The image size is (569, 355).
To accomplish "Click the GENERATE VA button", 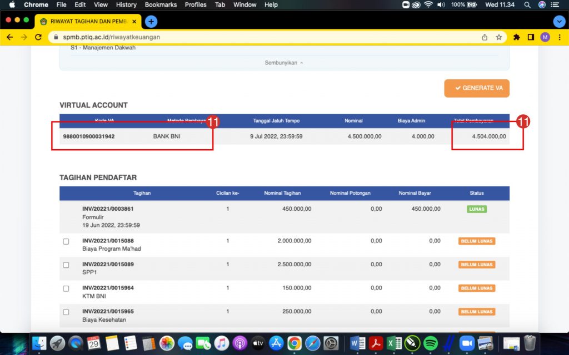I will click(476, 88).
